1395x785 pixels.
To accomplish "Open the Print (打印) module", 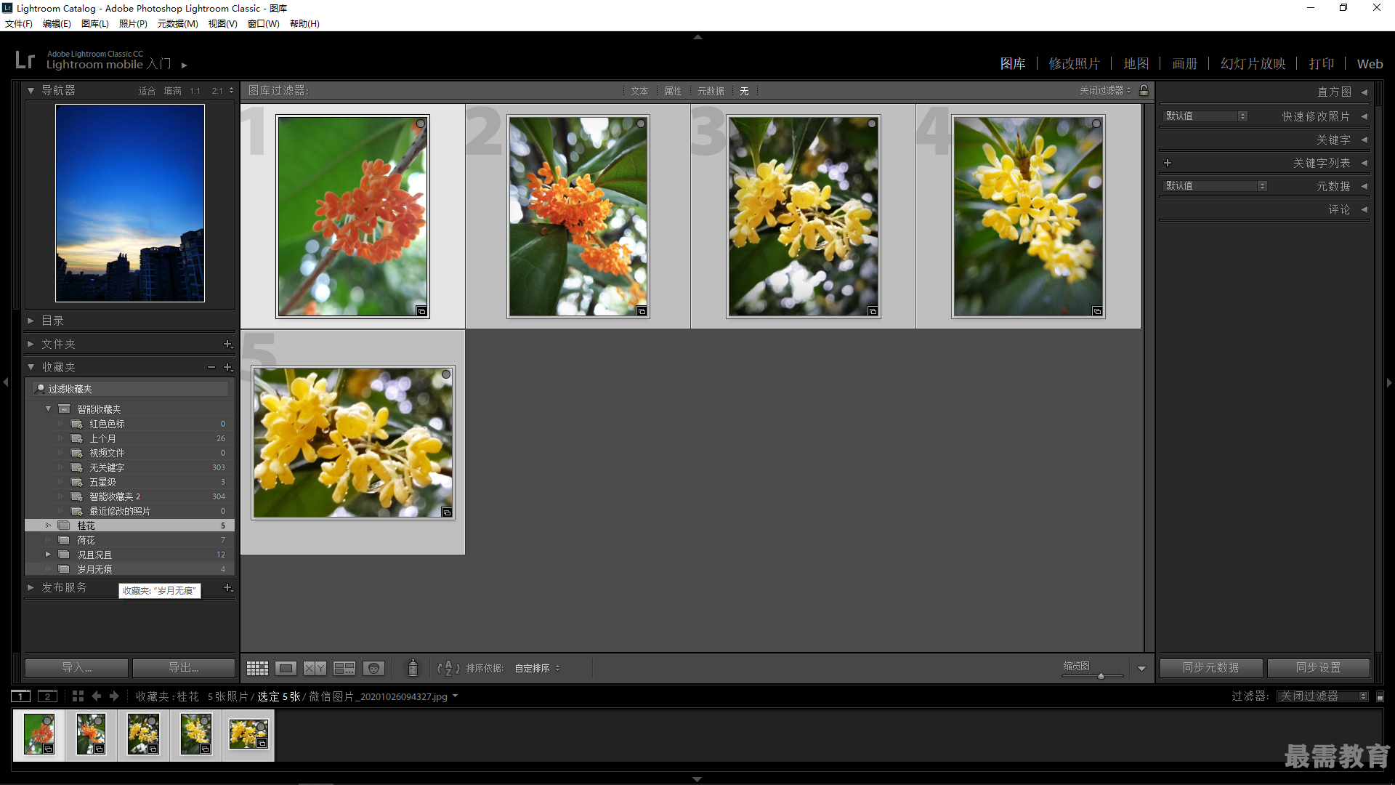I will pos(1321,64).
